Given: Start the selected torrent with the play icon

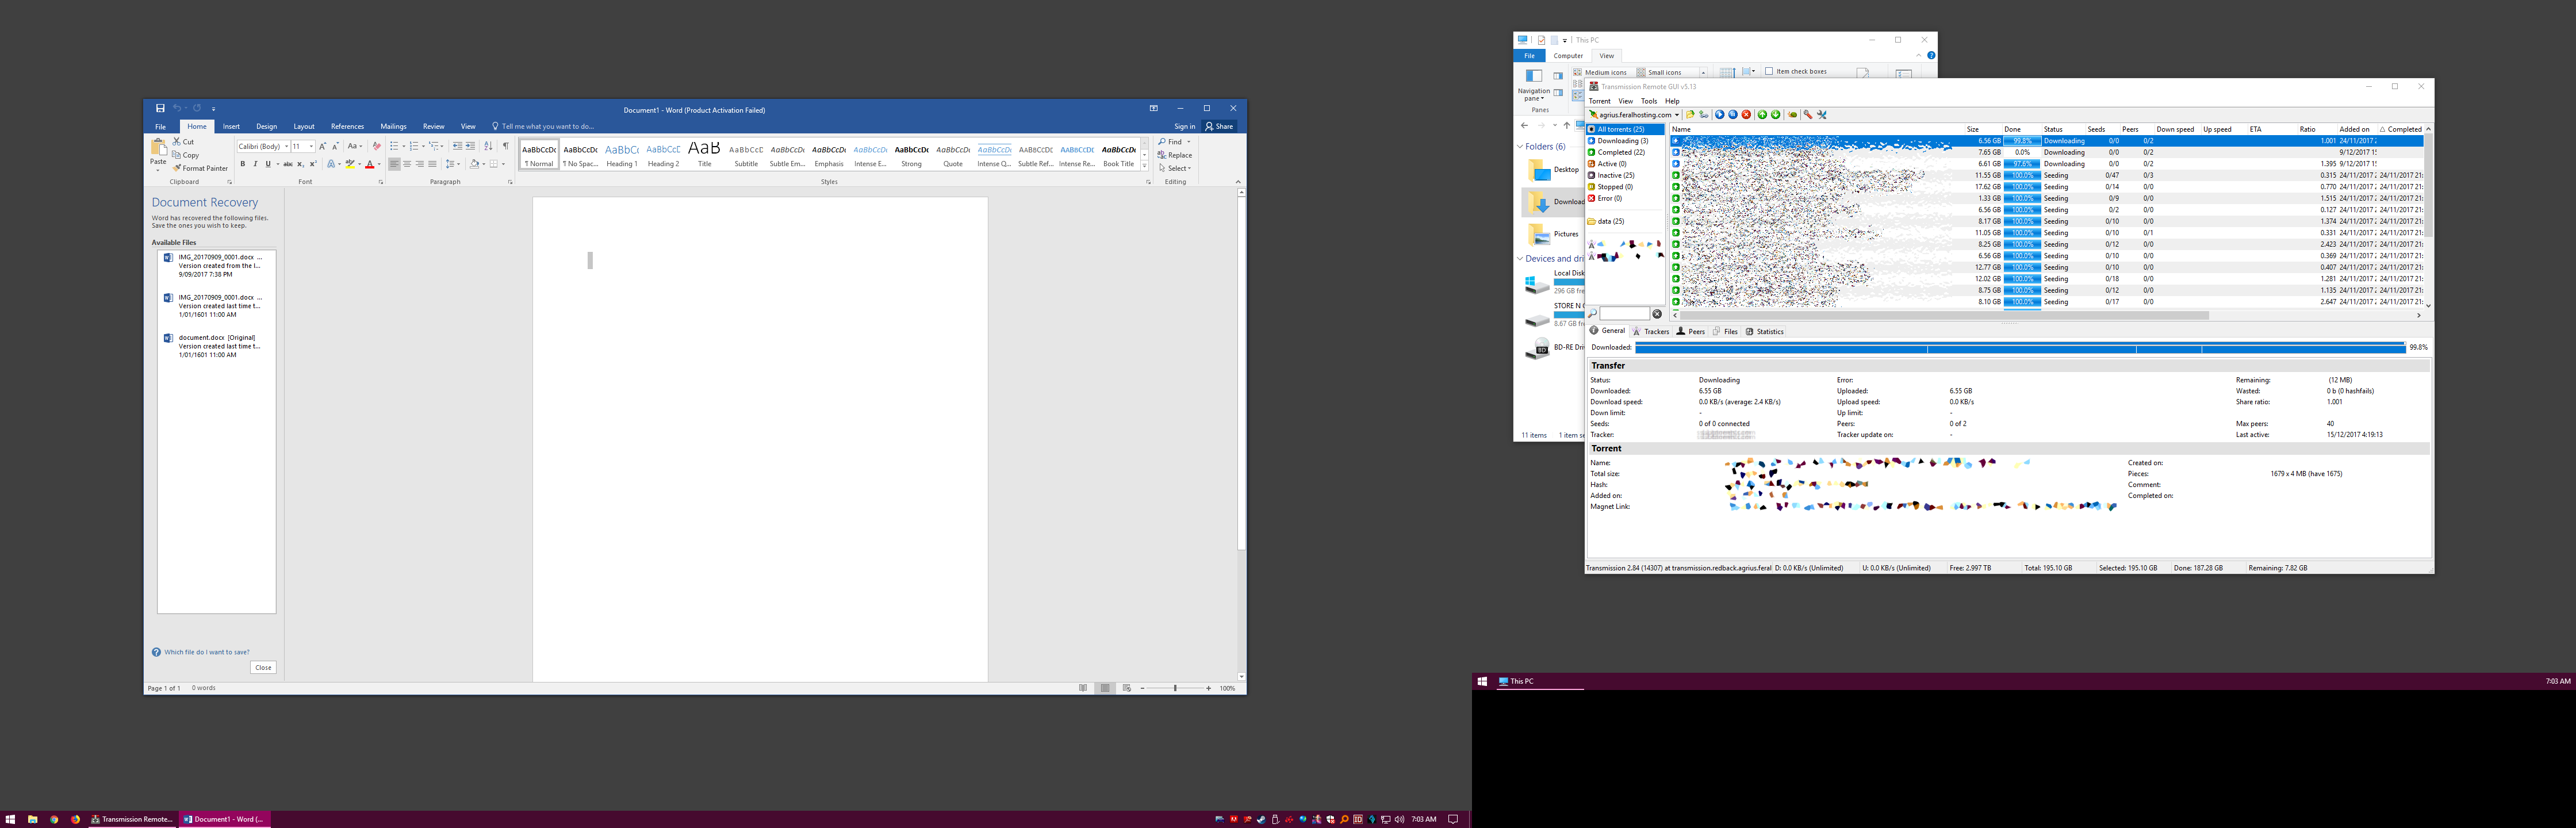Looking at the screenshot, I should (x=1719, y=114).
